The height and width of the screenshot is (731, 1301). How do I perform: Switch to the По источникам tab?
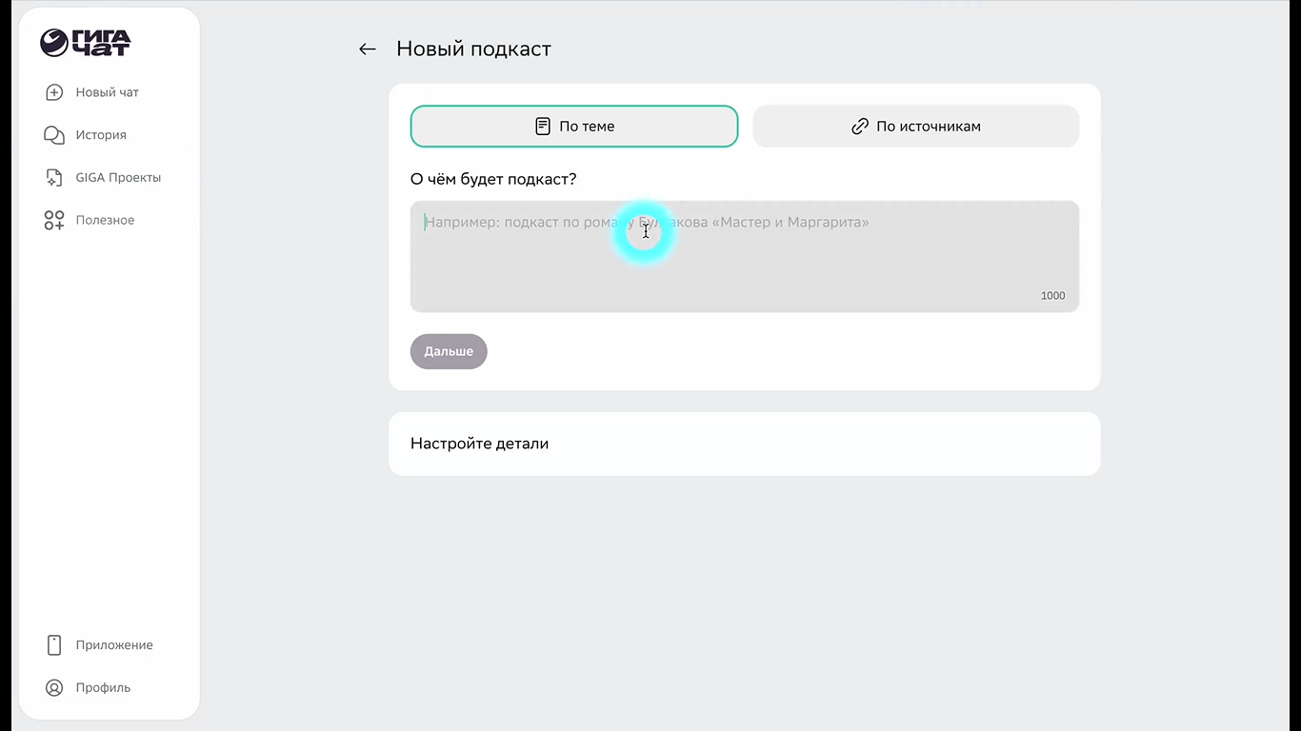click(x=915, y=127)
